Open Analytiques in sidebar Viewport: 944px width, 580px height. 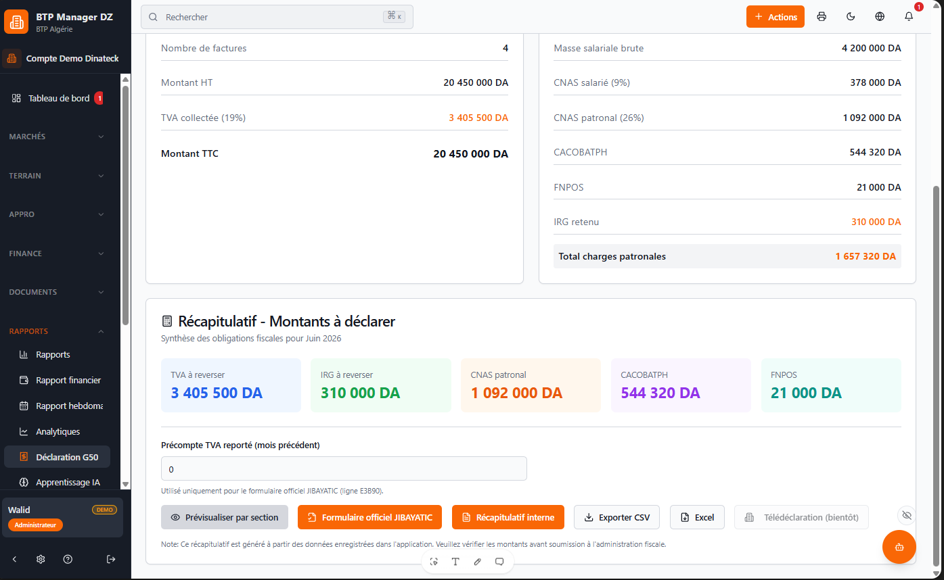click(x=57, y=431)
